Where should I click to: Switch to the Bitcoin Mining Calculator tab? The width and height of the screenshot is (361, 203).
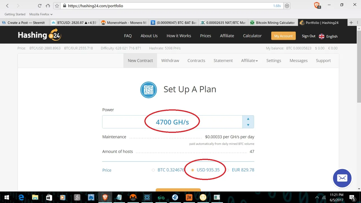[273, 23]
